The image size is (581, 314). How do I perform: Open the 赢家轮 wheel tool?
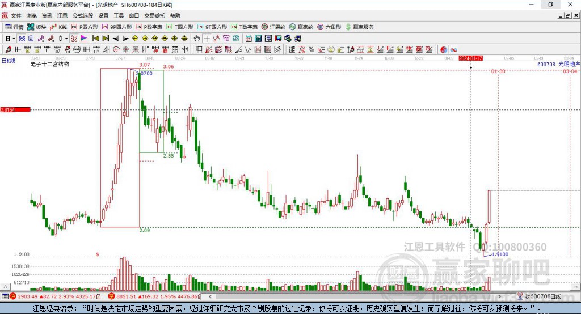pos(301,27)
